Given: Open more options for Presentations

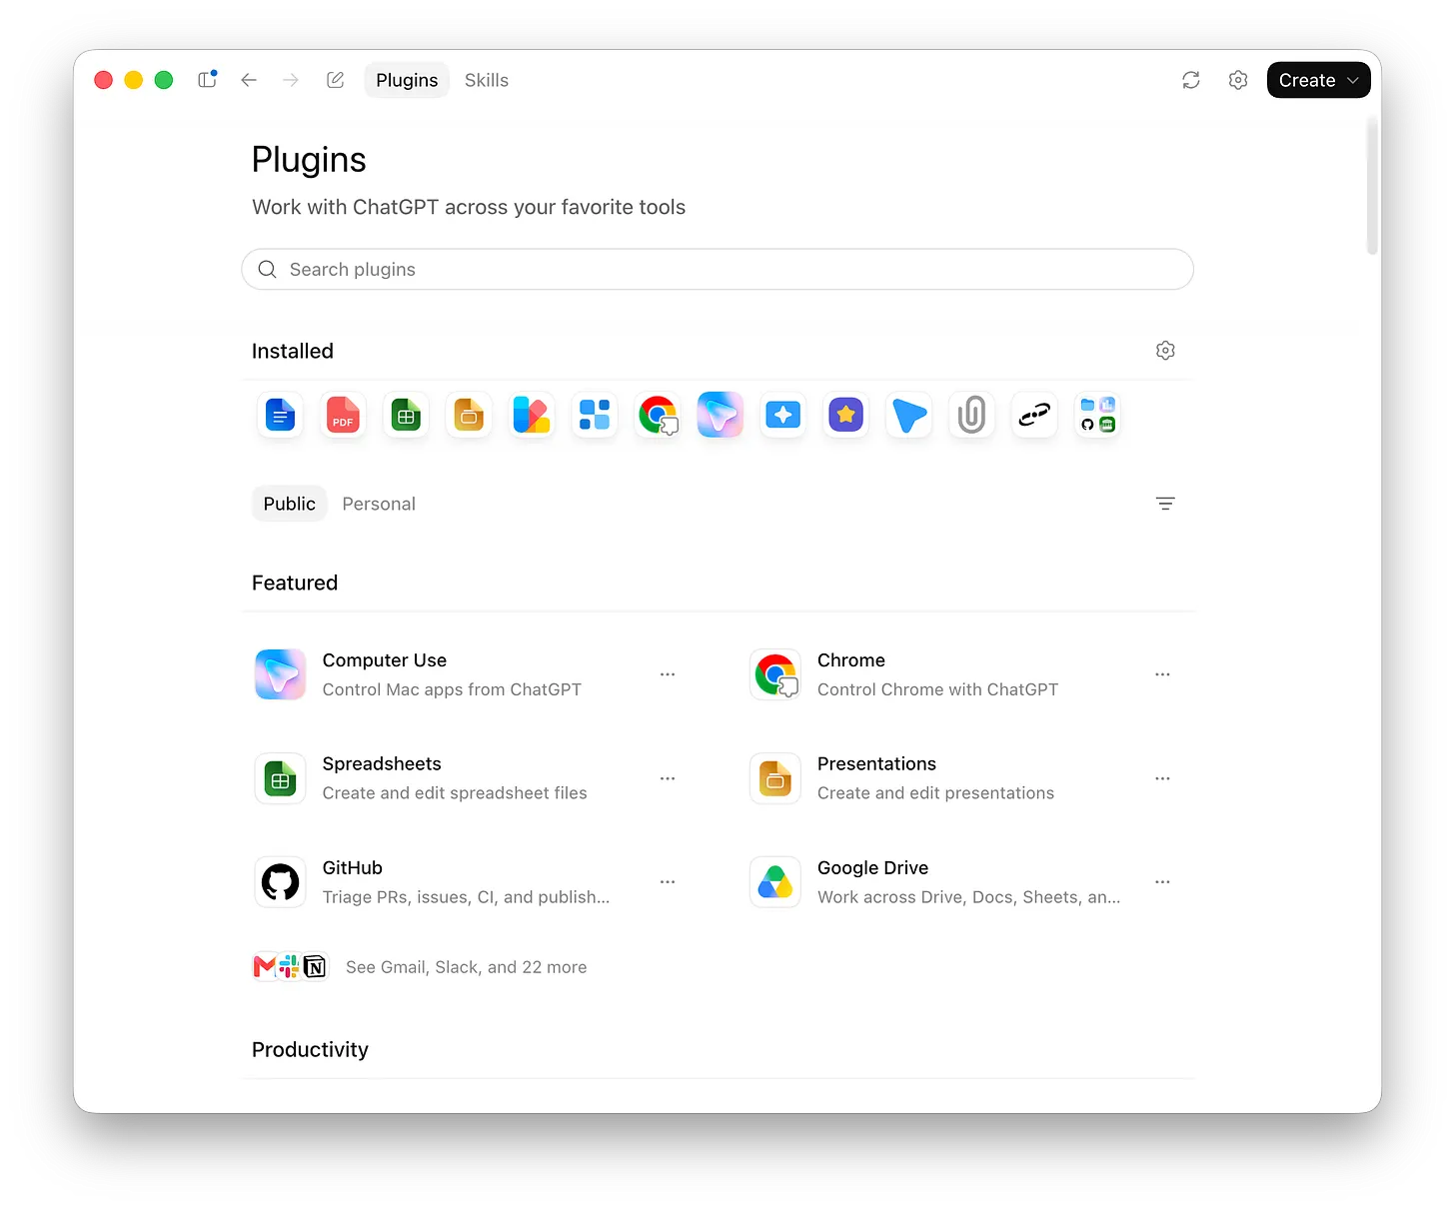Looking at the screenshot, I should coord(1162,778).
